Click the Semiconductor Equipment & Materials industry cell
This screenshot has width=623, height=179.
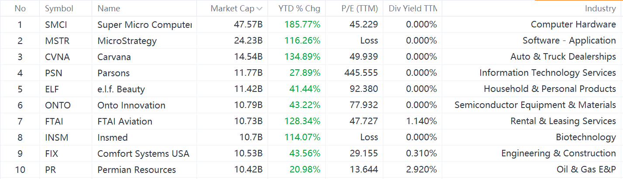point(535,105)
